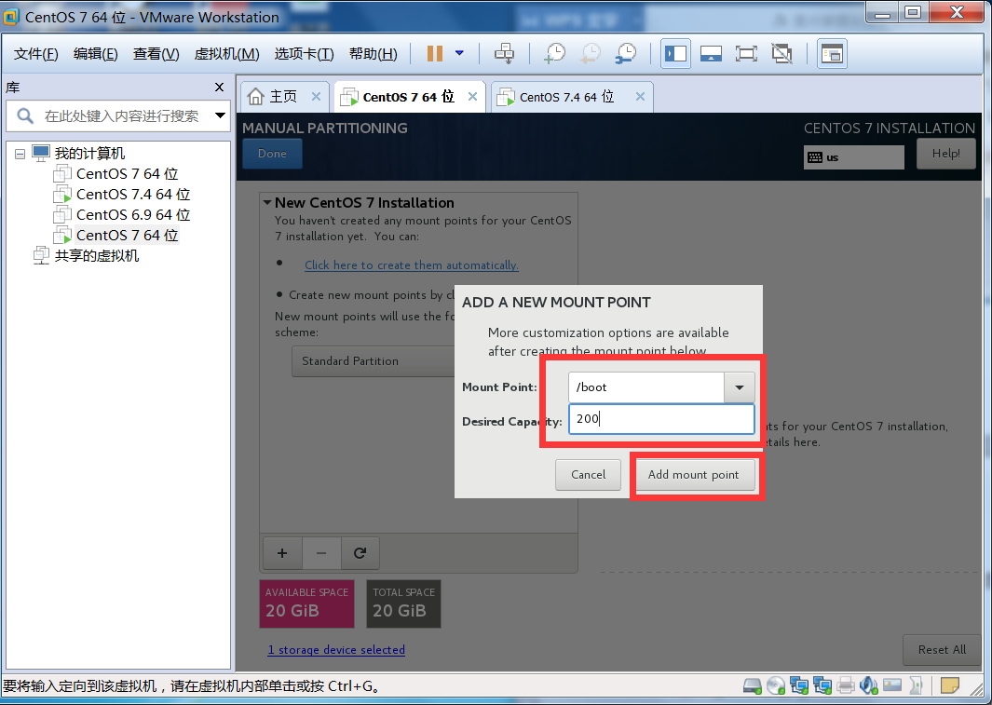Click the Reset All button
This screenshot has width=992, height=705.
tap(942, 650)
